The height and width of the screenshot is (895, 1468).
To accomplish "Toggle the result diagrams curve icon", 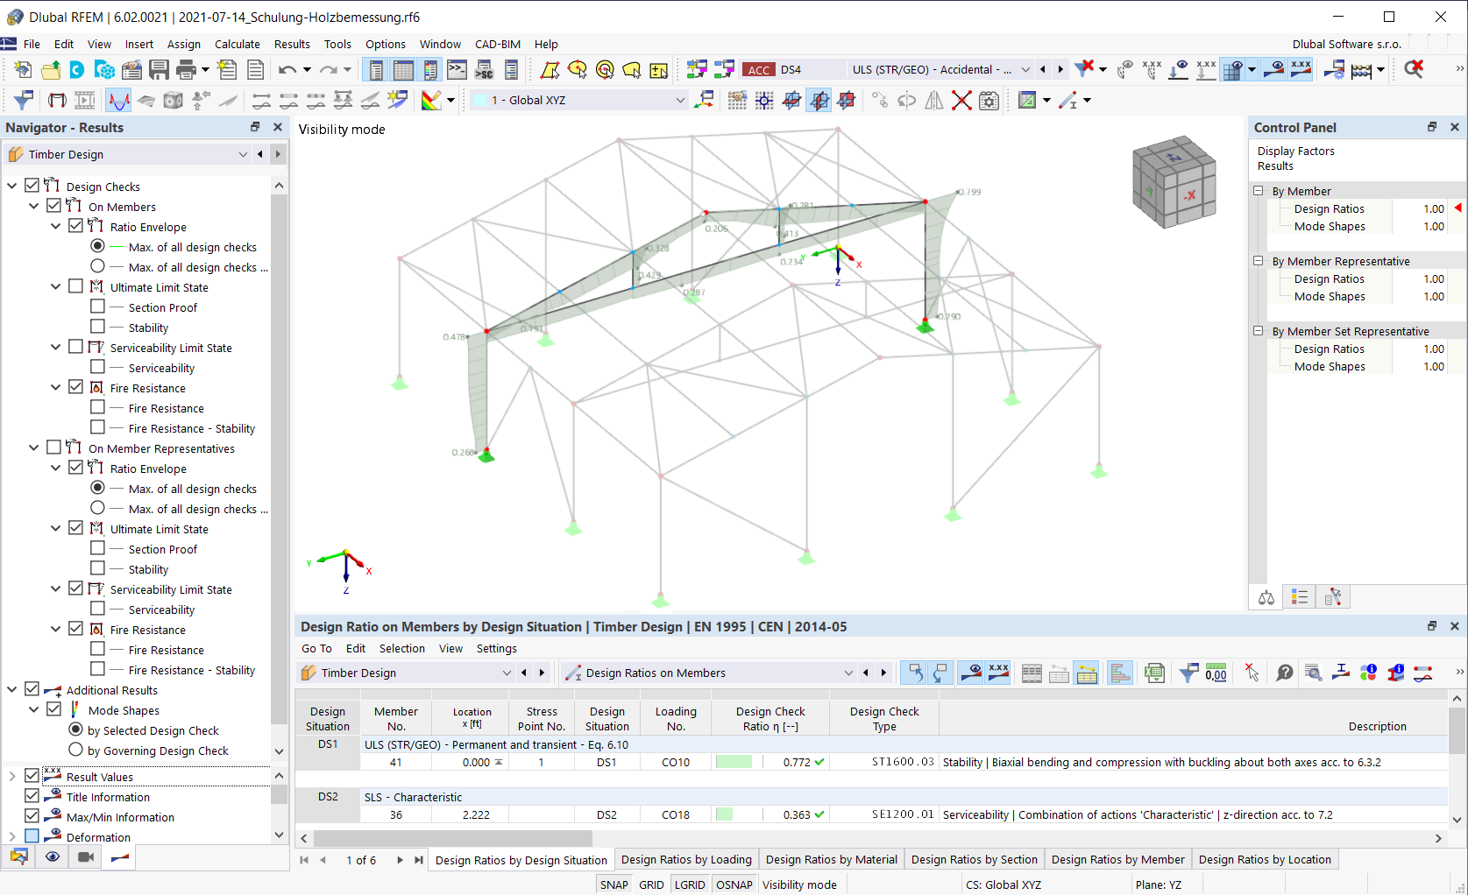I will (118, 101).
